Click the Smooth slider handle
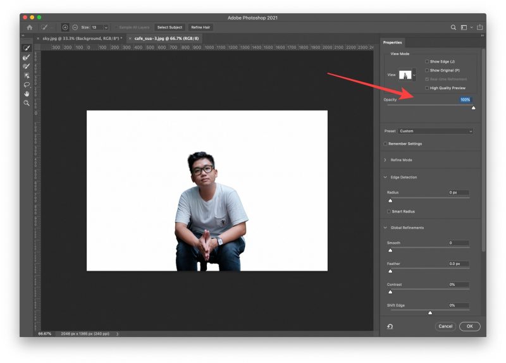Screen dimensions: 506x363 pyautogui.click(x=390, y=250)
